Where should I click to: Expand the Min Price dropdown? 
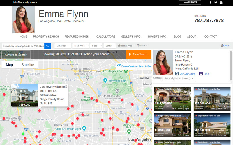click(63, 46)
